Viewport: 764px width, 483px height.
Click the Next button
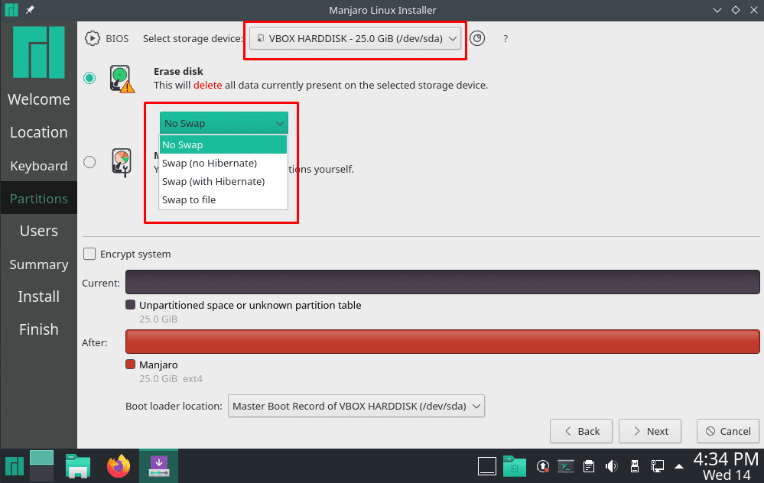(649, 430)
